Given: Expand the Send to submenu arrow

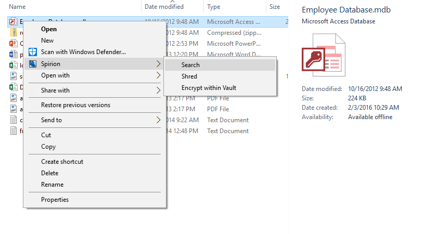Looking at the screenshot, I should 158,120.
